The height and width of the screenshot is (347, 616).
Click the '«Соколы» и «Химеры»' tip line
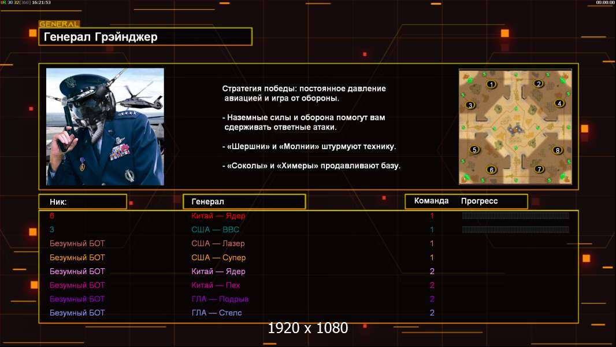coord(311,165)
